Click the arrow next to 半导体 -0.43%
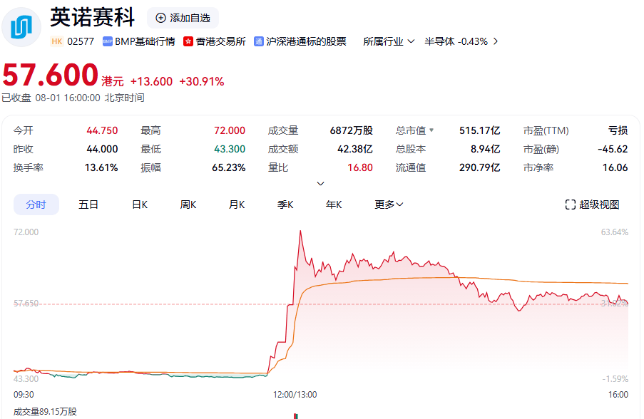644x419 pixels. coord(496,41)
